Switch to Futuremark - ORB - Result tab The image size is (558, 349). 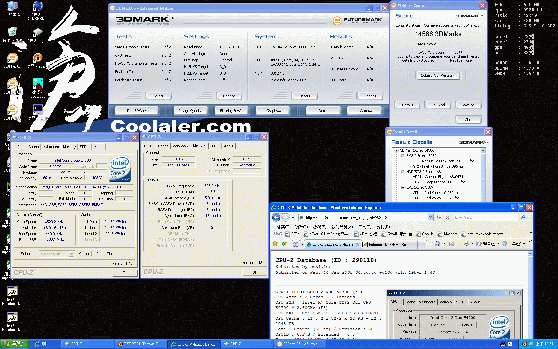point(390,244)
